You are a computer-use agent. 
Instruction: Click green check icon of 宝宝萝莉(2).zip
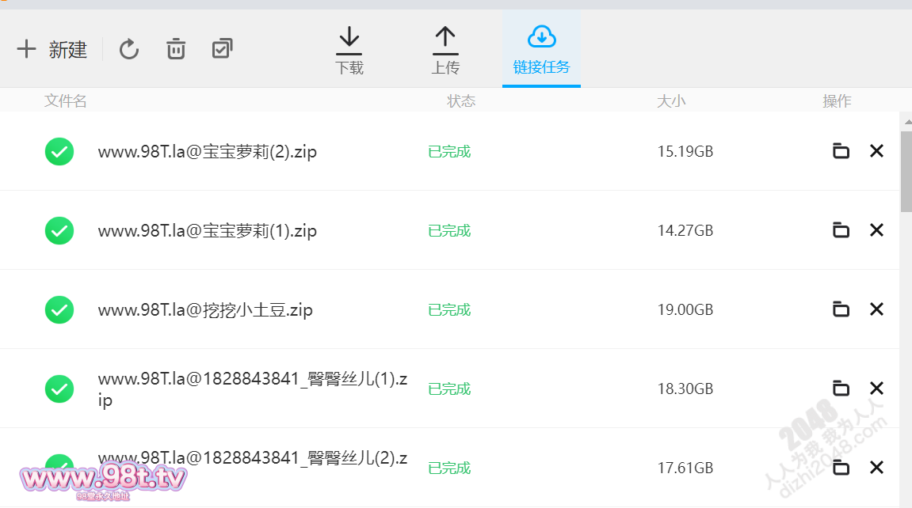coord(59,151)
